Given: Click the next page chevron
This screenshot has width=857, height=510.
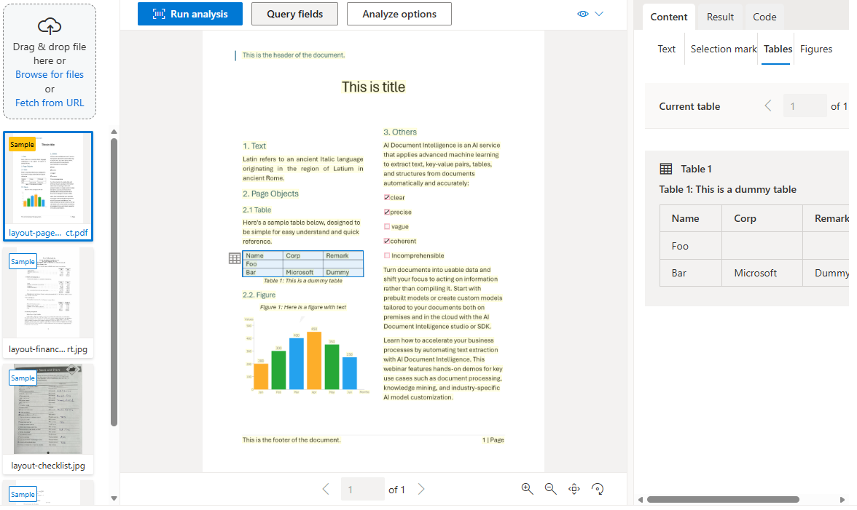Looking at the screenshot, I should [x=421, y=489].
